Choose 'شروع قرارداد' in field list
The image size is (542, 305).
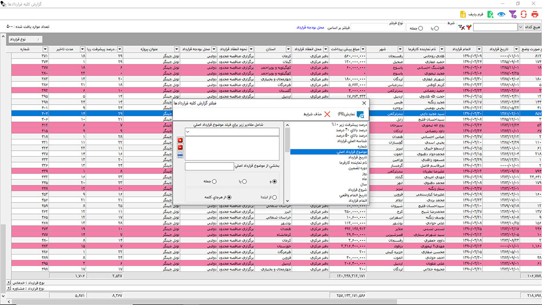click(357, 190)
